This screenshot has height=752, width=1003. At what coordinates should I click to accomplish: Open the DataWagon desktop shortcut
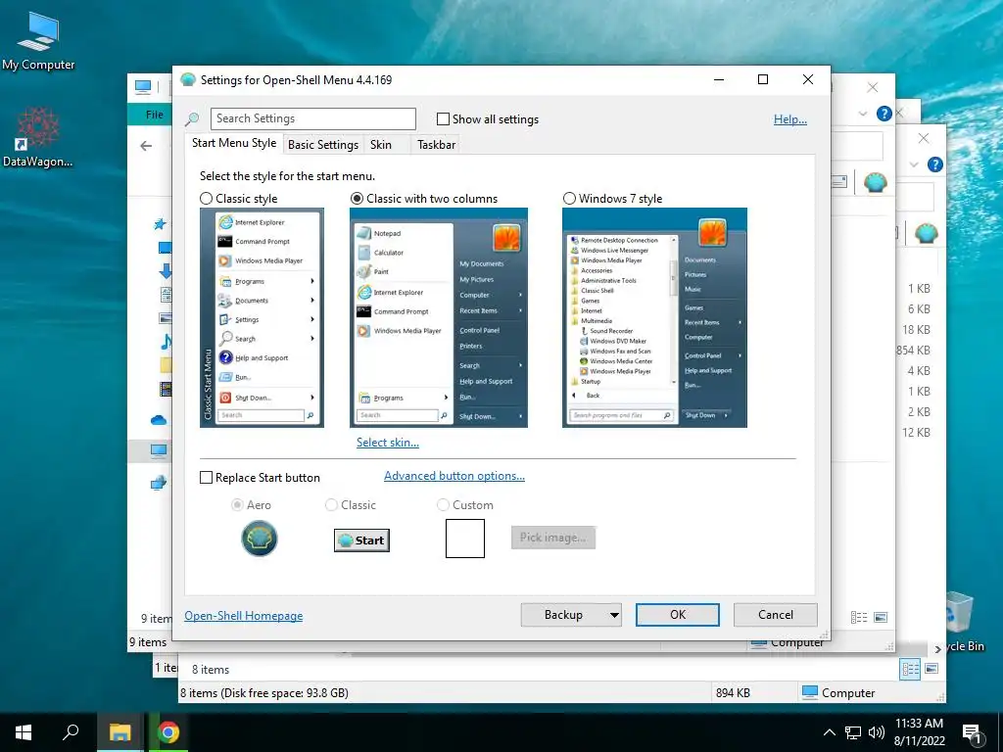point(38,137)
